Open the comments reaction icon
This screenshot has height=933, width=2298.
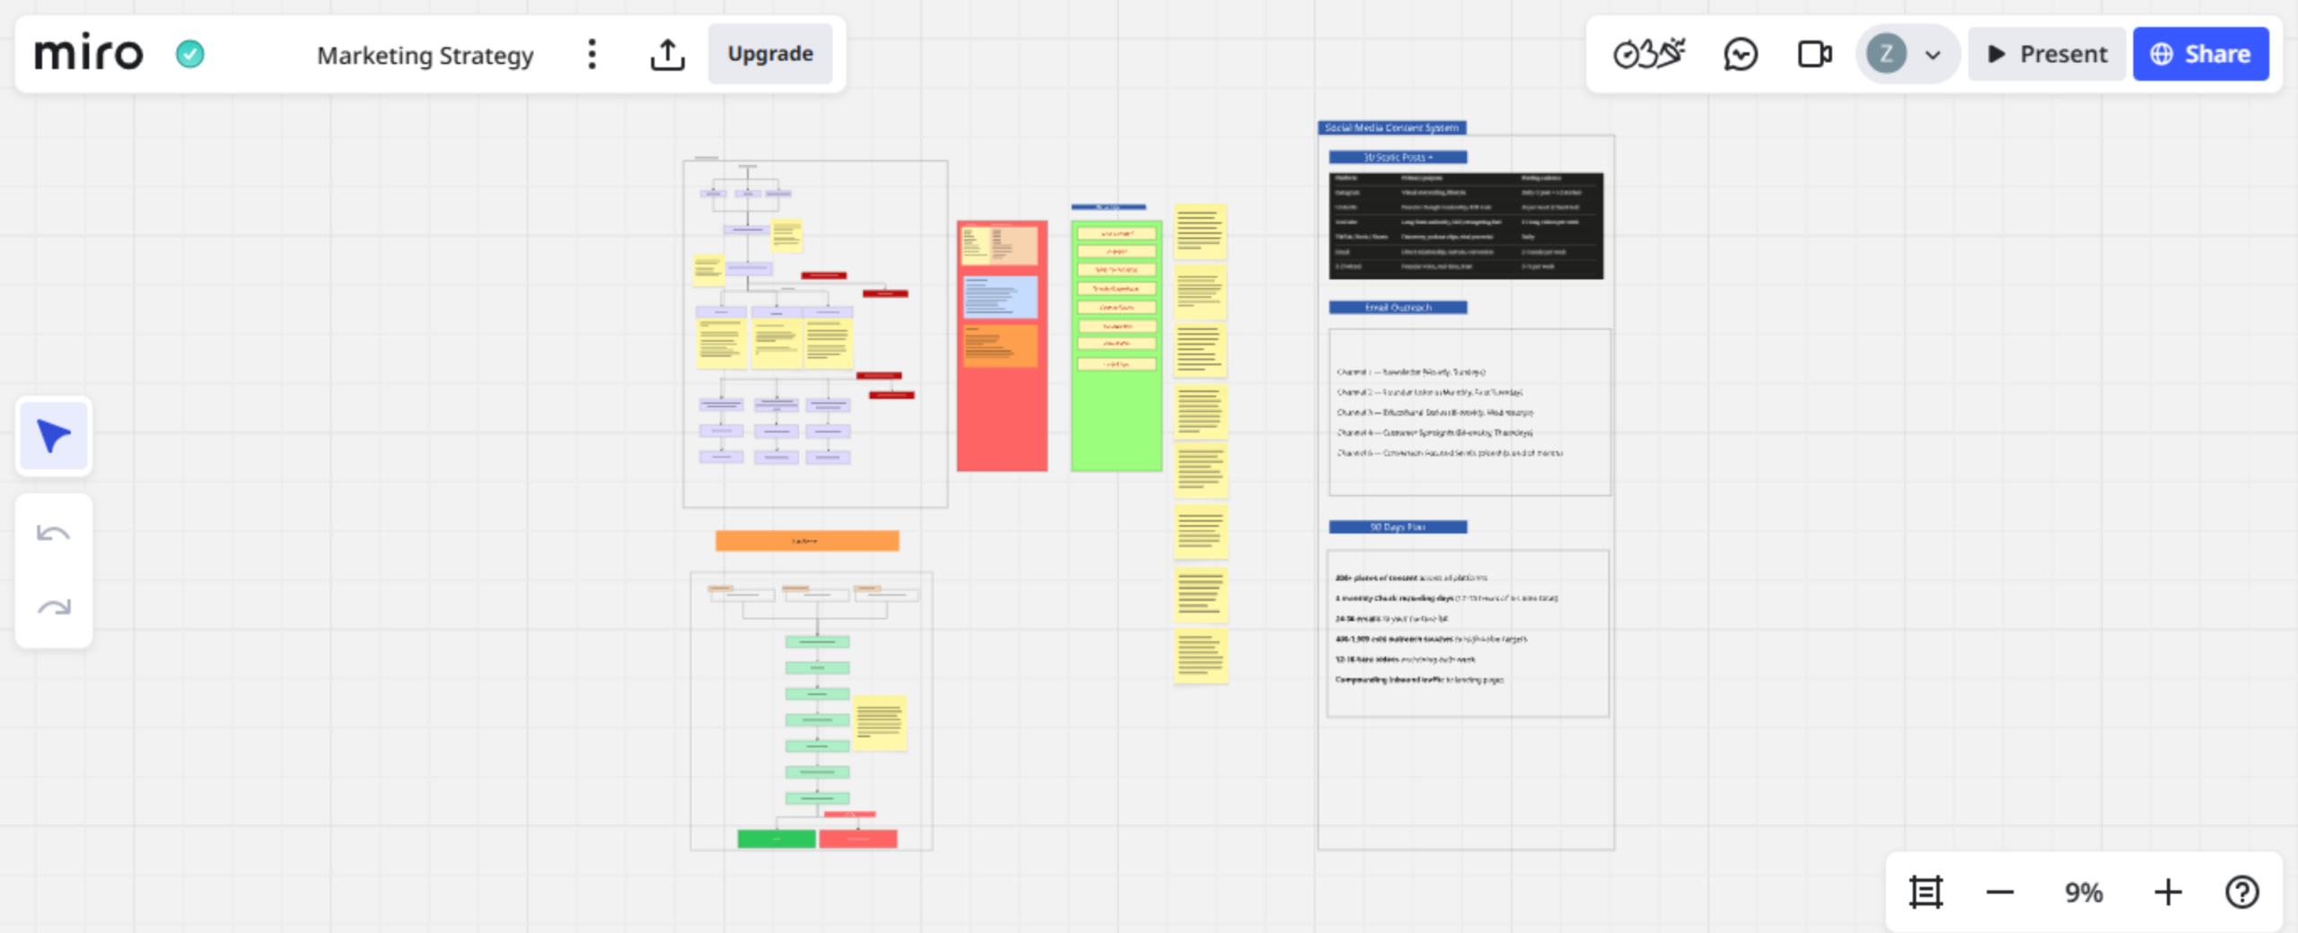point(1741,54)
